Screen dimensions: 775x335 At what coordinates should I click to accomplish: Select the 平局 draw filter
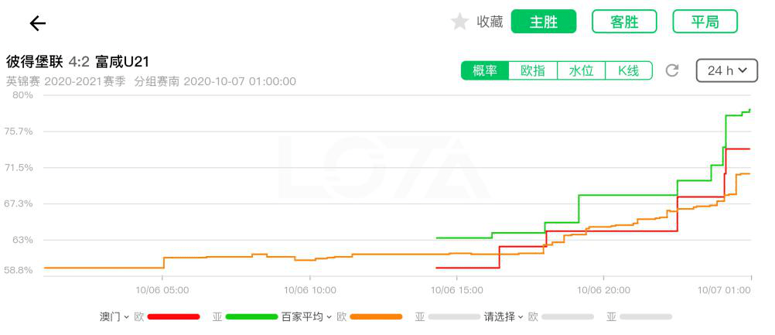(x=705, y=22)
